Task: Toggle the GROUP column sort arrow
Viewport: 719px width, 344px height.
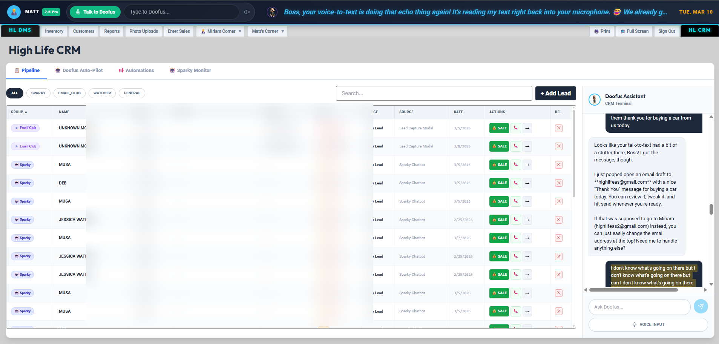Action: (x=25, y=112)
